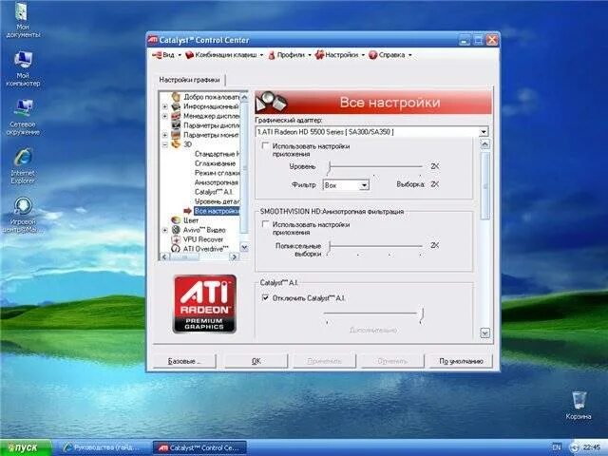
Task: Click the Корзина recycle bin icon
Action: pos(579,400)
